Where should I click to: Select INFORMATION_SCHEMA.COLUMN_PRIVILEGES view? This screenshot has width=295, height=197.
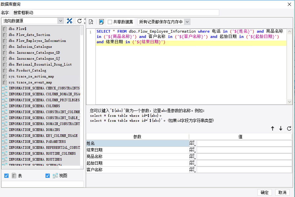pyautogui.click(x=44, y=100)
